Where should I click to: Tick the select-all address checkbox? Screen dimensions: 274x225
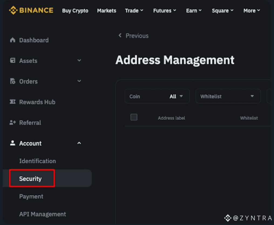click(x=134, y=117)
